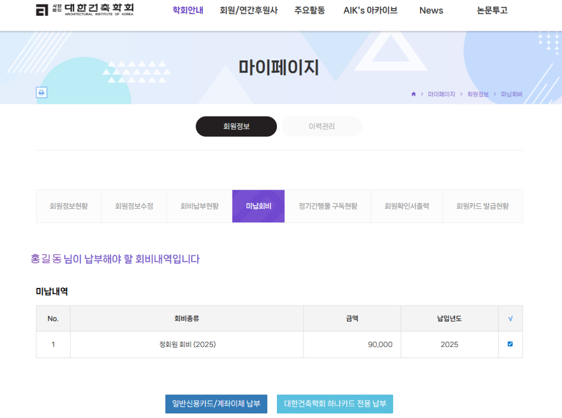Open the 학회안내 menu

click(188, 10)
